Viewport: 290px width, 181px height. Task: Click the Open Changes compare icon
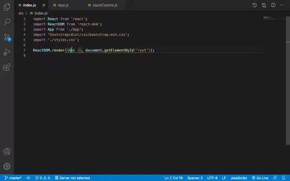264,5
